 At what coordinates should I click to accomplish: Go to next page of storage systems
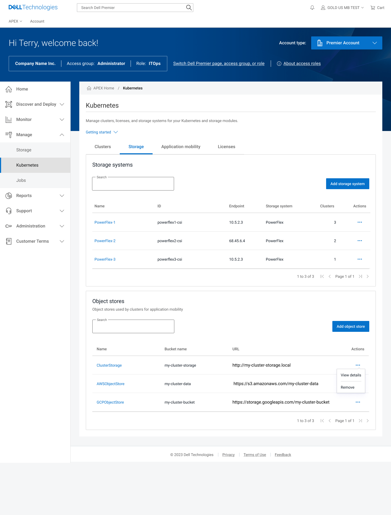coord(368,276)
